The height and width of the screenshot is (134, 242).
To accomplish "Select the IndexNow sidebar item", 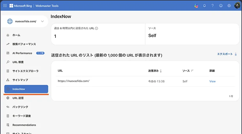I will click(x=26, y=89).
